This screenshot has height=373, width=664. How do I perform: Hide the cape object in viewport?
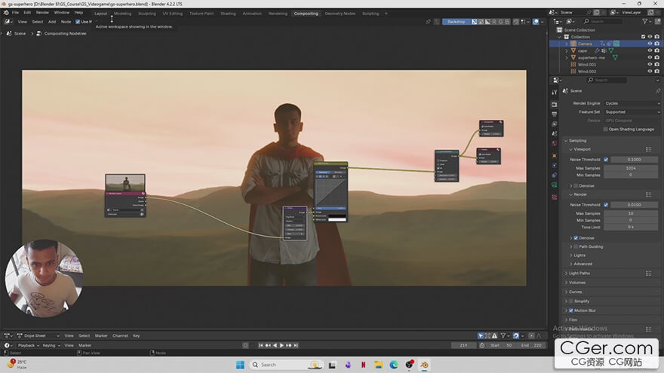[650, 50]
